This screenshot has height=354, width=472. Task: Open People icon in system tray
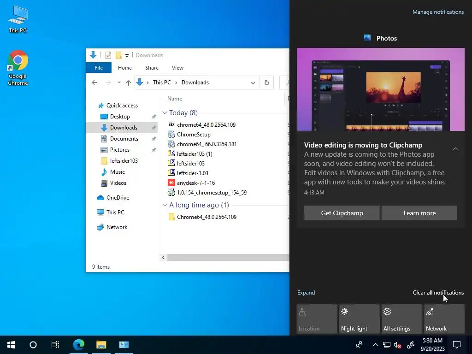(359, 345)
